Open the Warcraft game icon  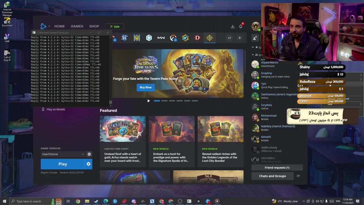coord(137,38)
